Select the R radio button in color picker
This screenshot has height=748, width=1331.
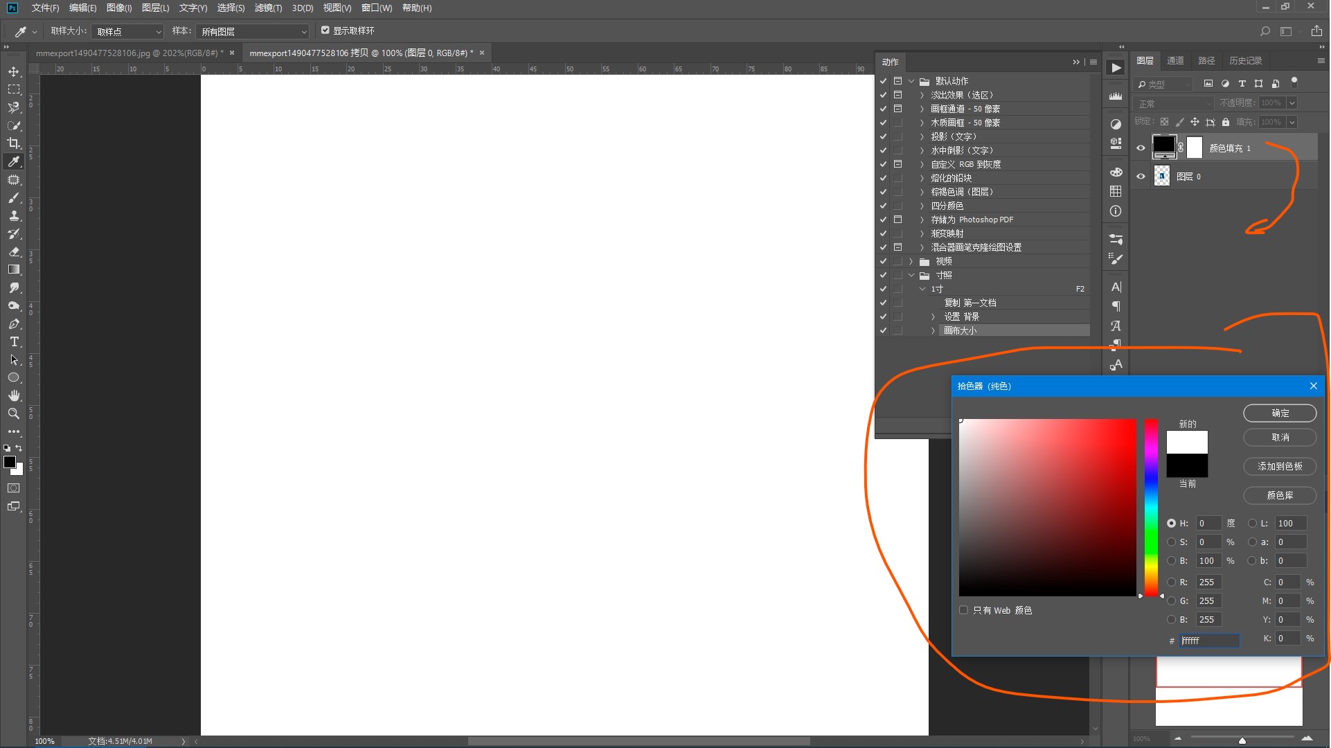point(1171,582)
